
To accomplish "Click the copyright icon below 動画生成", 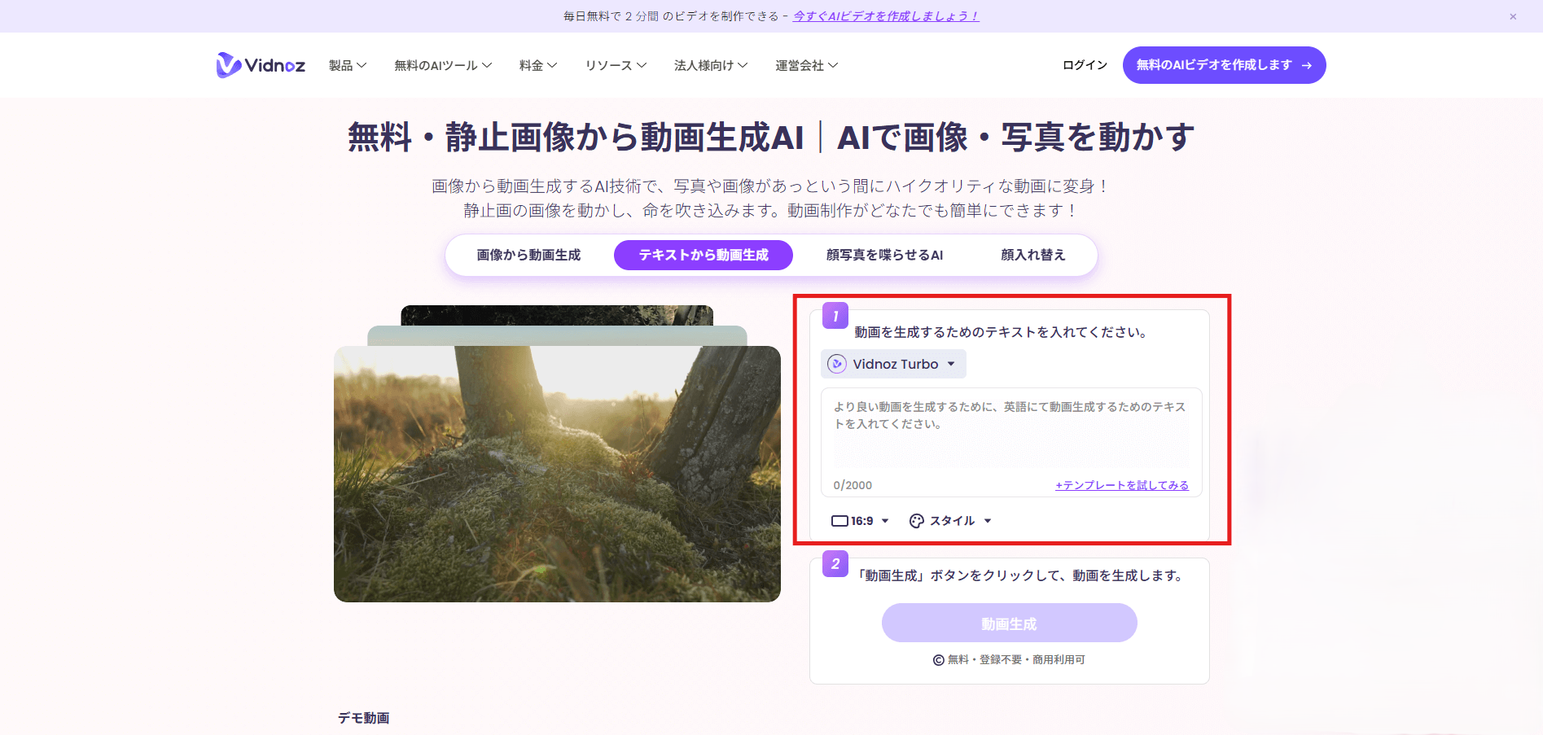I will pyautogui.click(x=937, y=659).
